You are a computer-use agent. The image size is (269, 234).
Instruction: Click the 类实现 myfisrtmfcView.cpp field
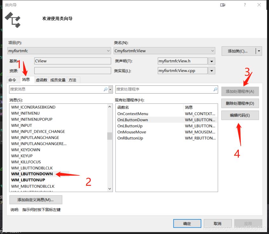tap(183, 71)
